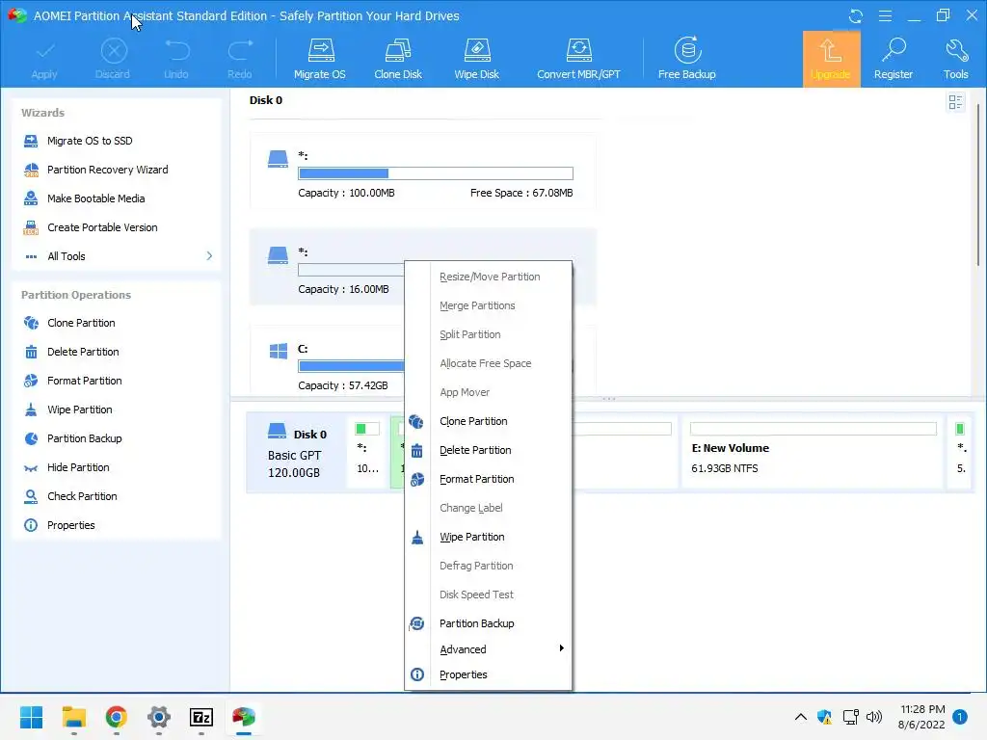This screenshot has height=740, width=987.
Task: Start Migrate OS to SSD wizard
Action: click(90, 141)
